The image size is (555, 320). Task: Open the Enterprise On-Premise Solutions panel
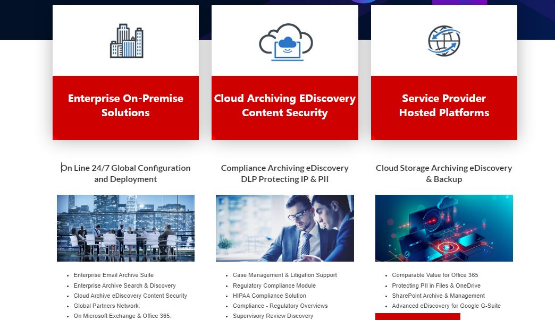[x=125, y=105]
